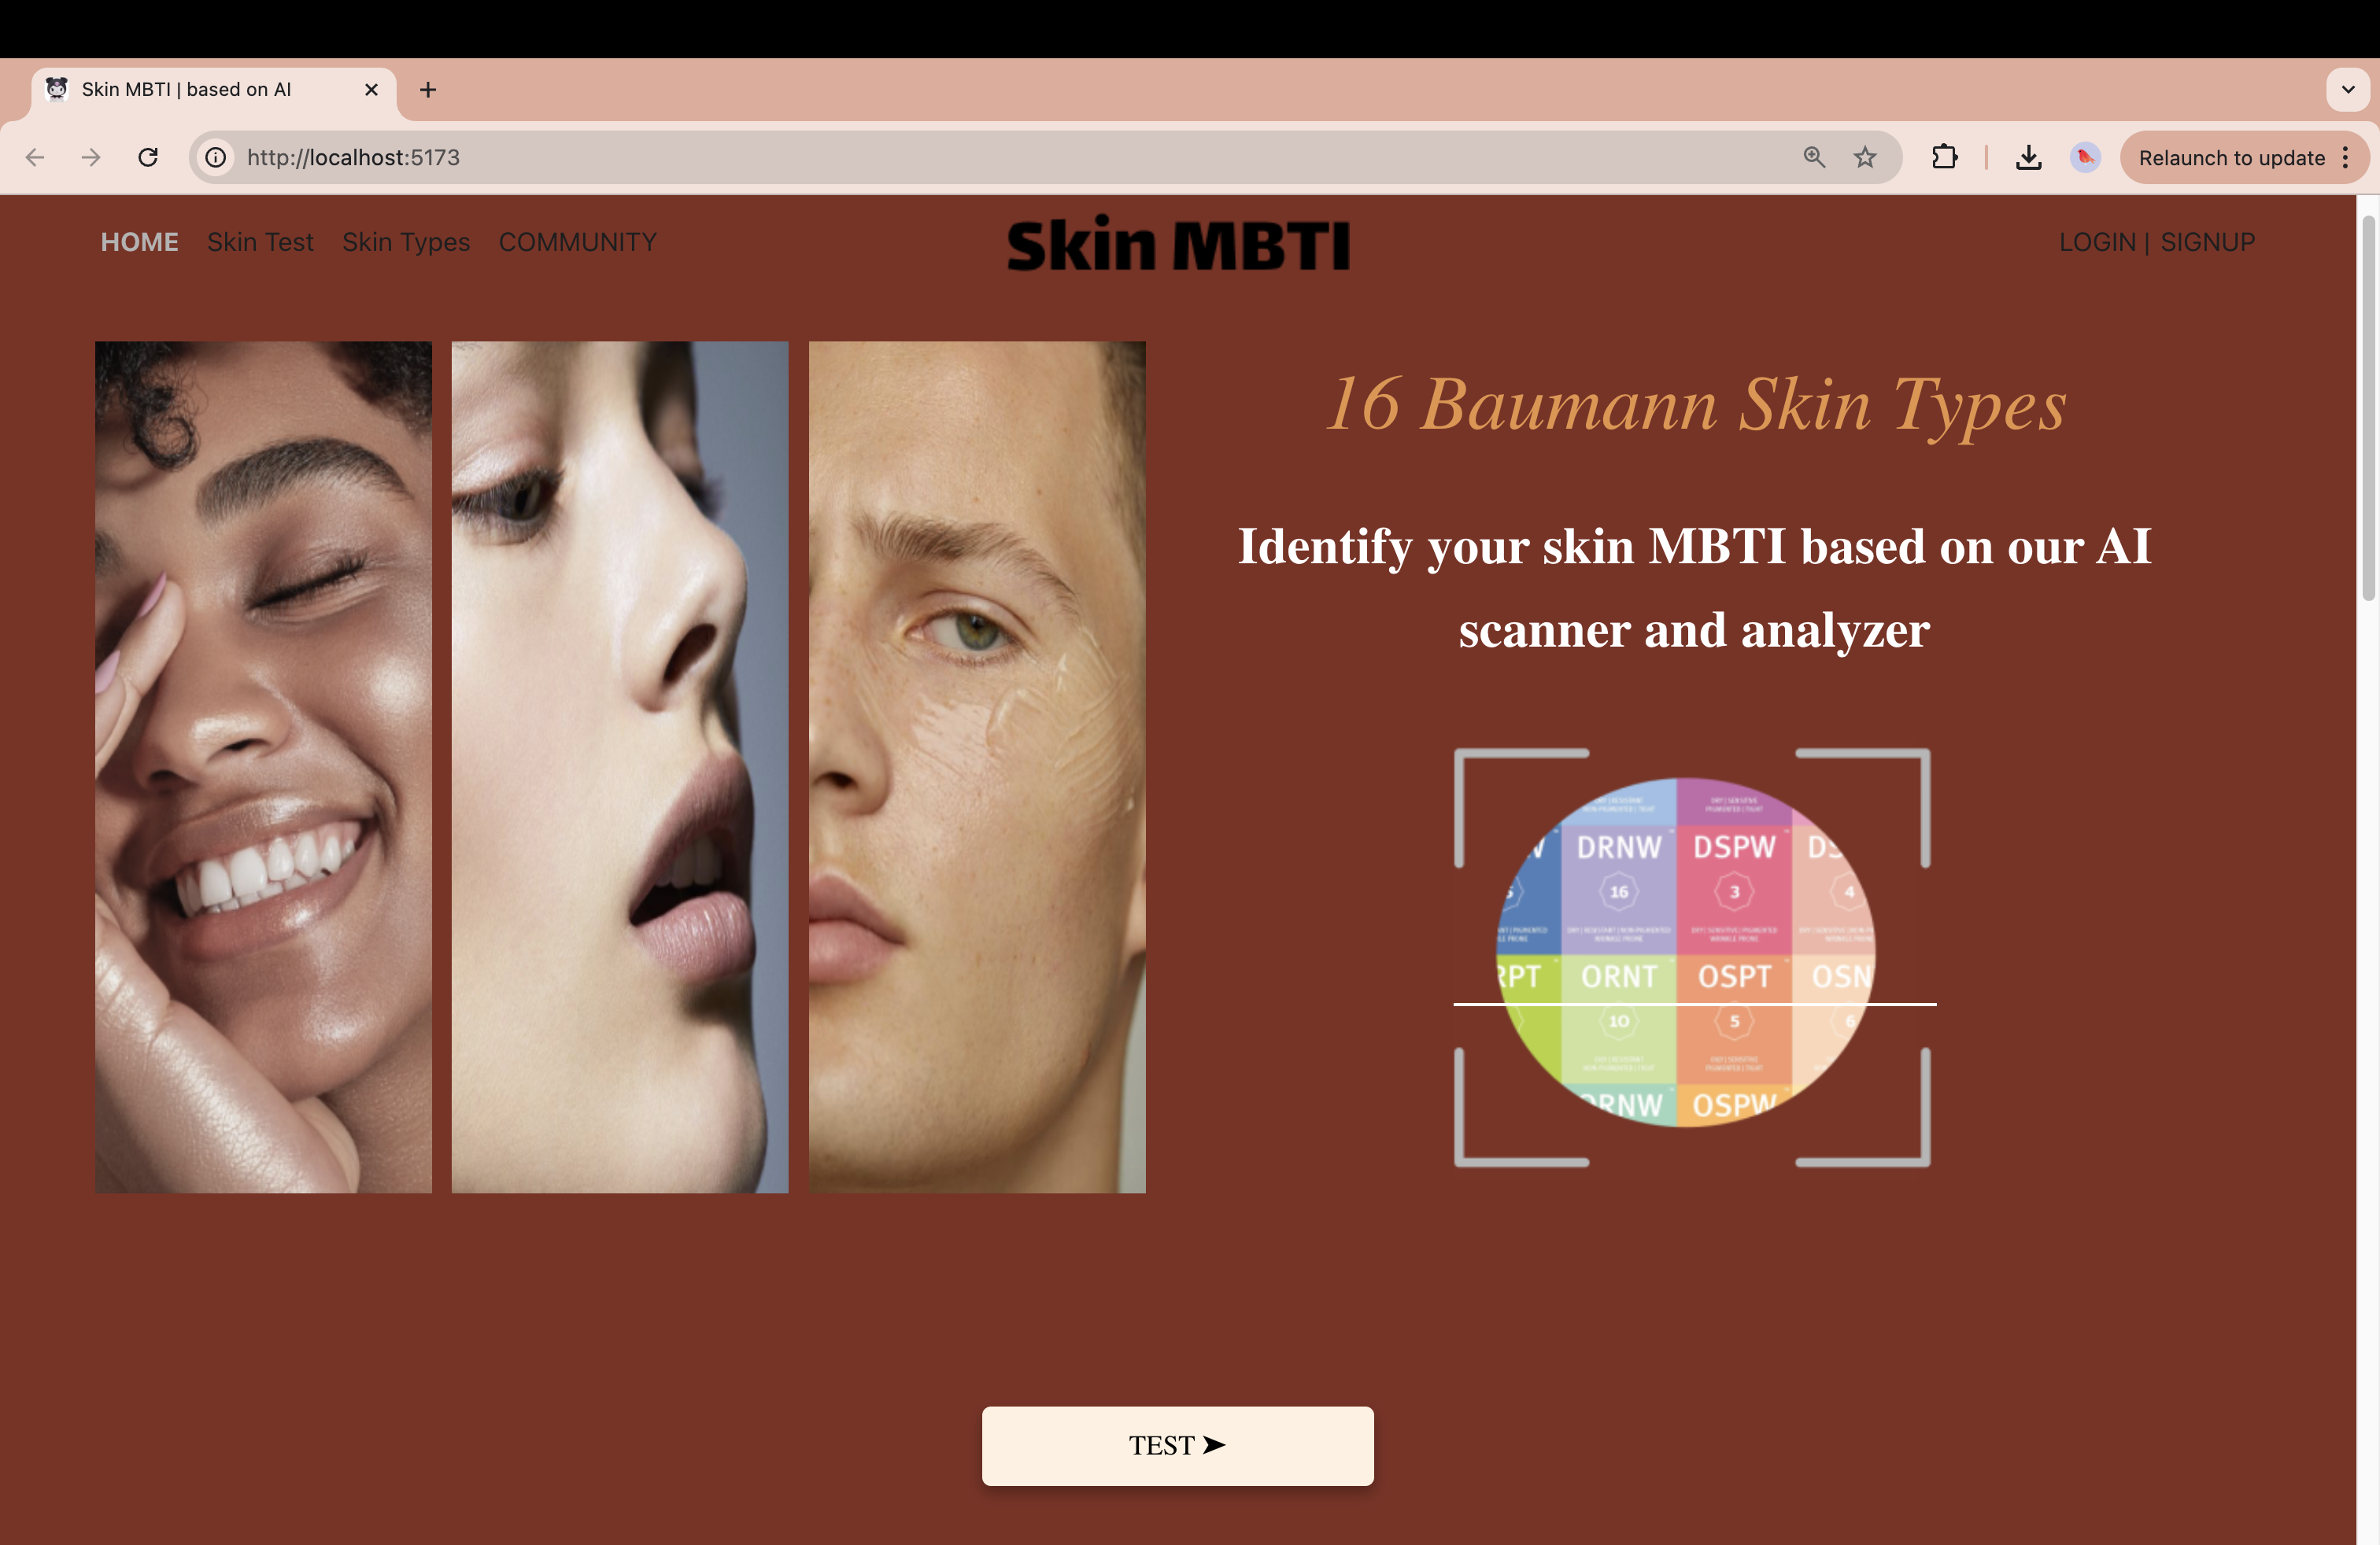Click the page vertical scrollbar thumb
The image size is (2380, 1545).
[x=2368, y=407]
